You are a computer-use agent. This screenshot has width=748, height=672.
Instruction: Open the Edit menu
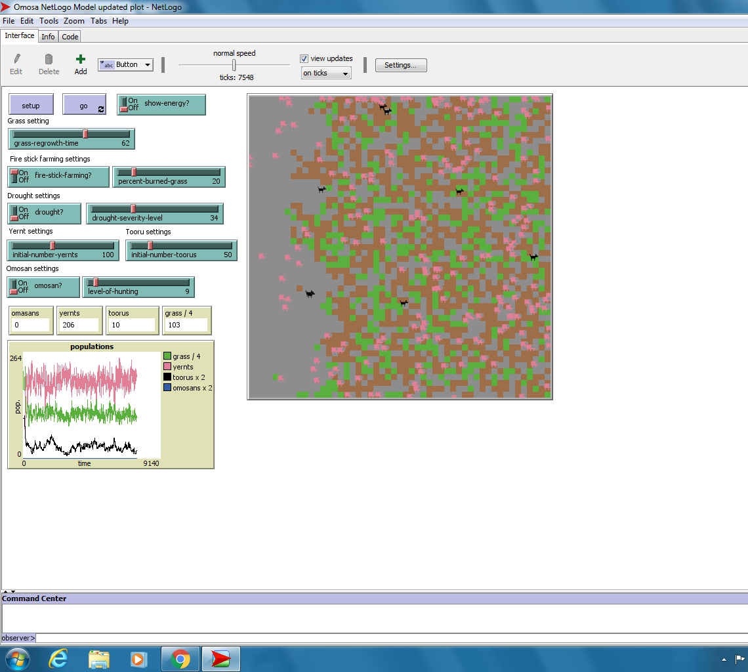click(27, 21)
